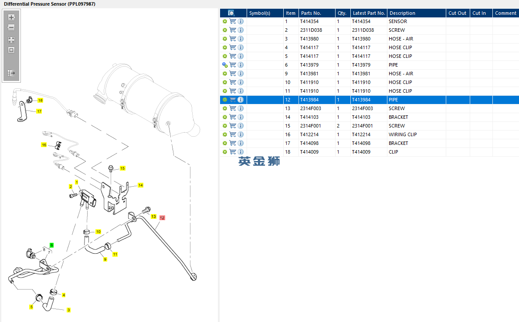Click WIRING CLIP description cell

tap(417, 134)
